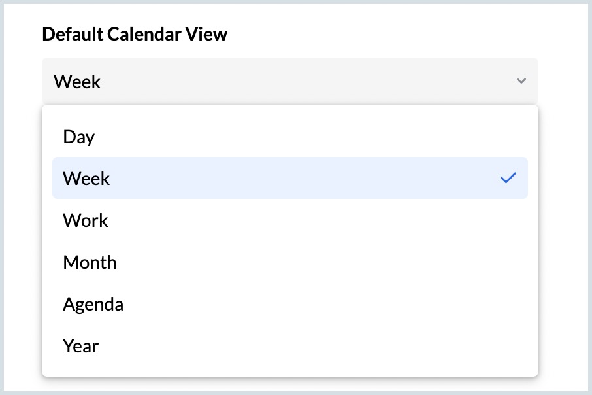Viewport: 592px width, 395px height.
Task: Click the tick mark on the selected row
Action: pos(508,178)
